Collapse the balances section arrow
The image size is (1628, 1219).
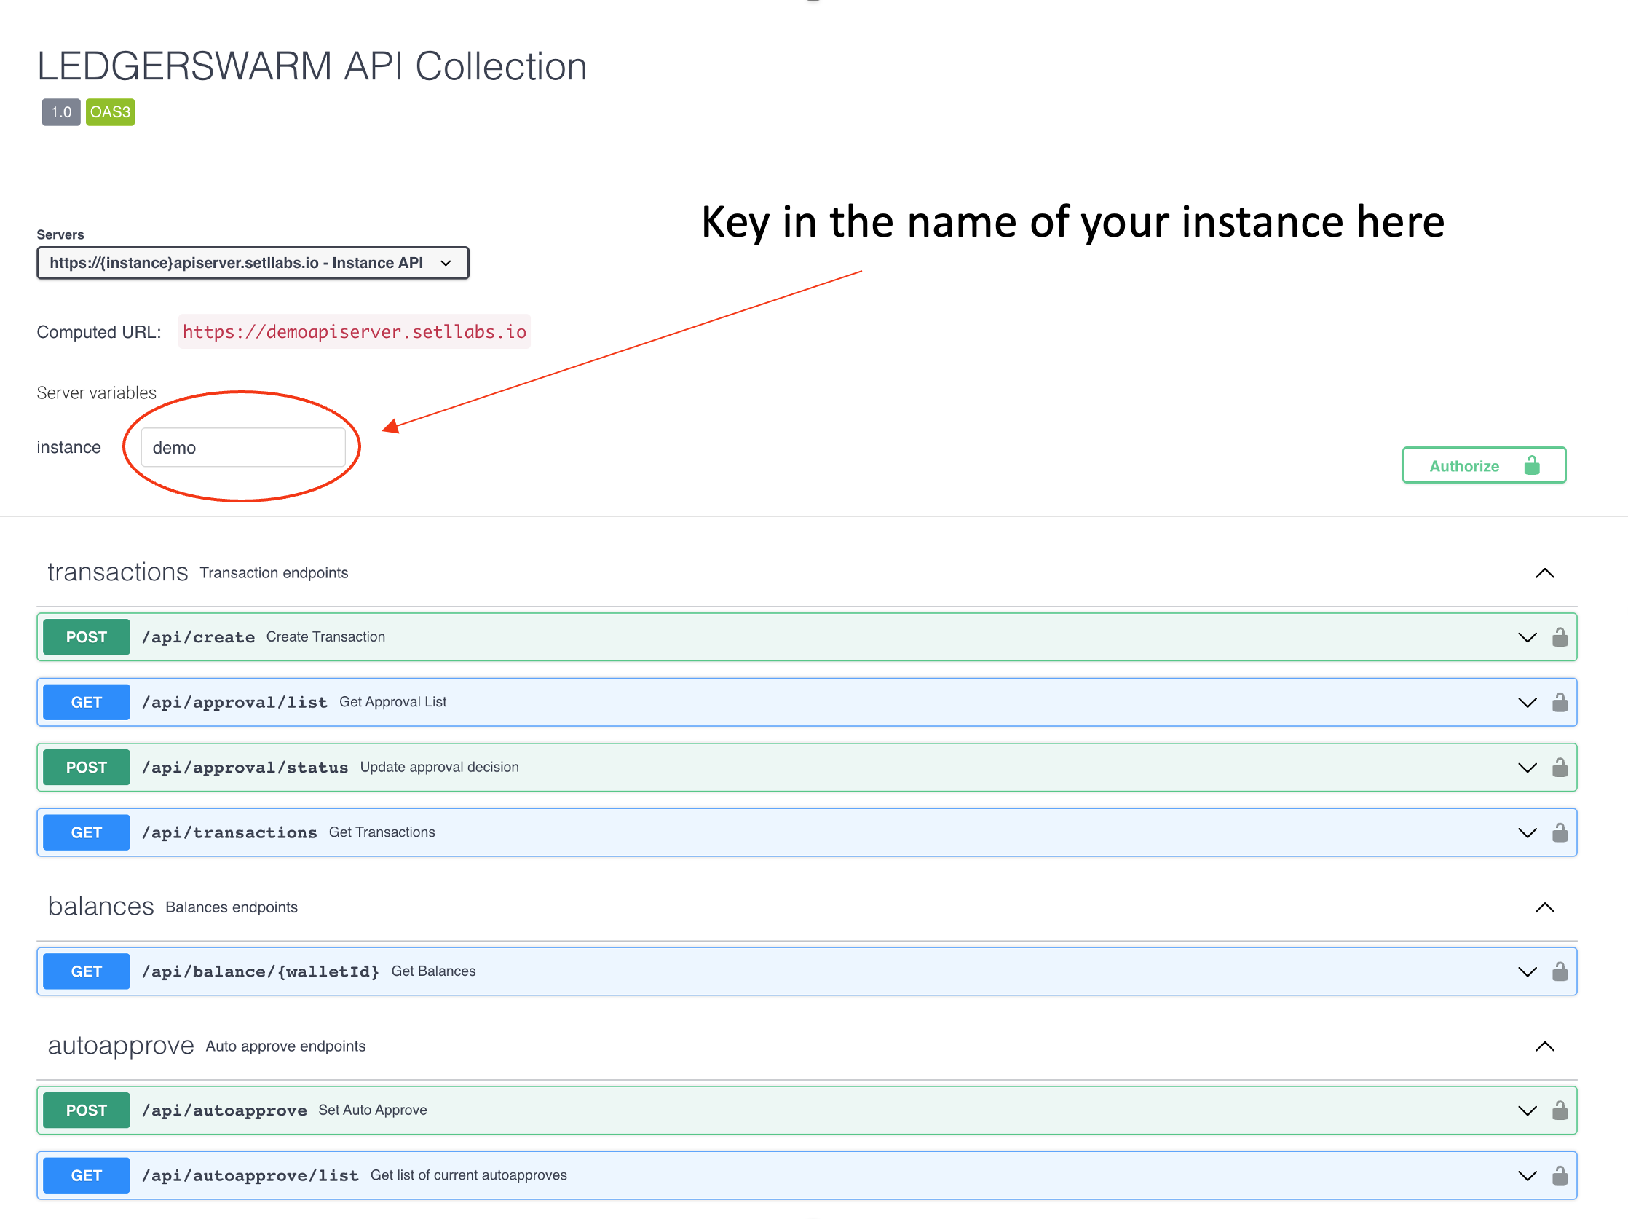click(1544, 907)
